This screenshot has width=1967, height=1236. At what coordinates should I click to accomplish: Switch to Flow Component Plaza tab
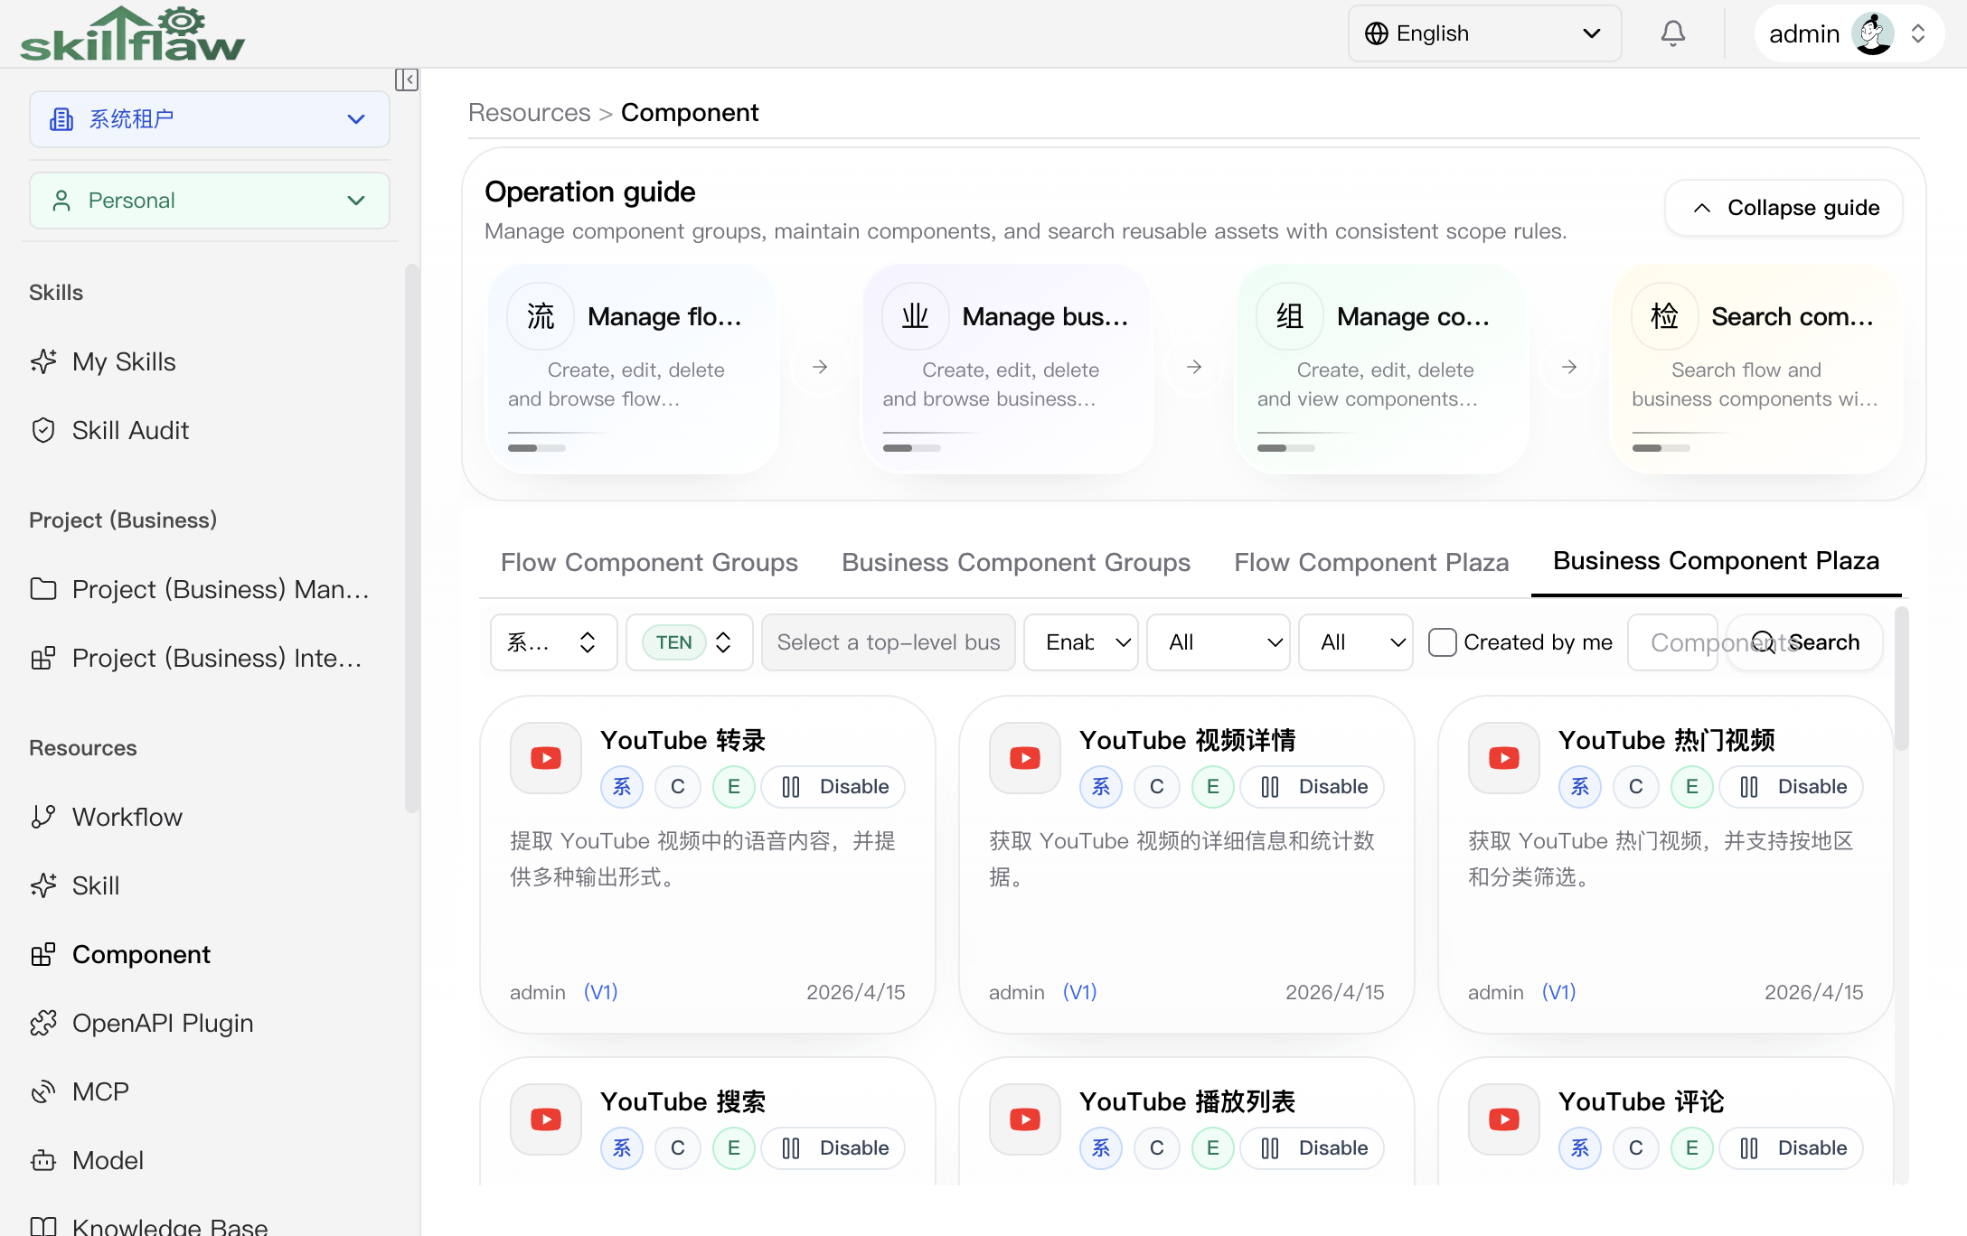[x=1371, y=562]
